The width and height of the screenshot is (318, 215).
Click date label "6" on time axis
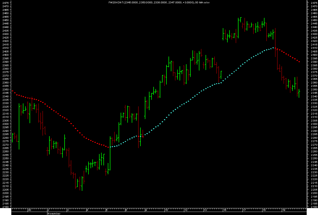tap(126, 210)
